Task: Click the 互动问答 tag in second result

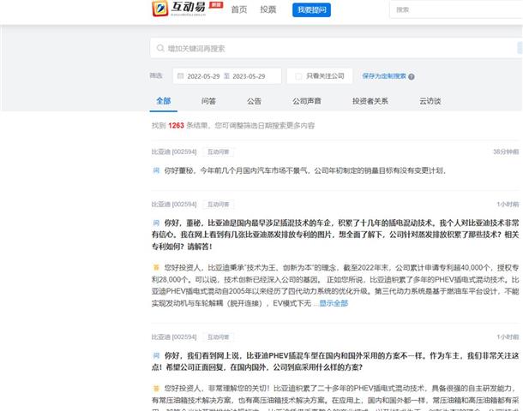Action: point(218,204)
